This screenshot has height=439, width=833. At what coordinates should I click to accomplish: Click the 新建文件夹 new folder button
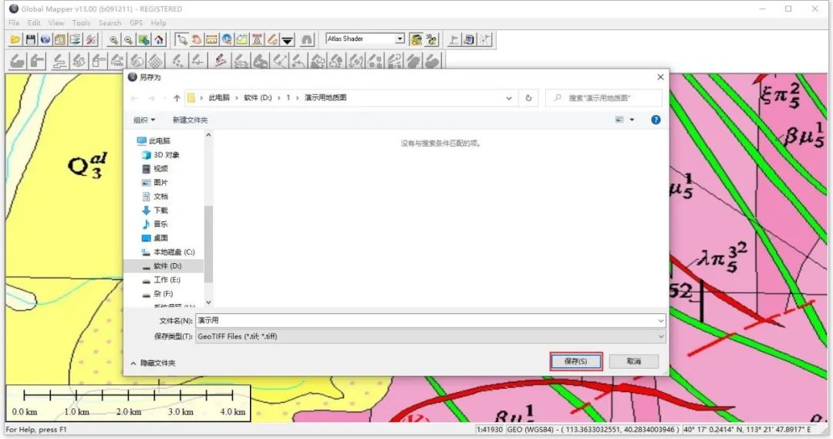(x=191, y=120)
